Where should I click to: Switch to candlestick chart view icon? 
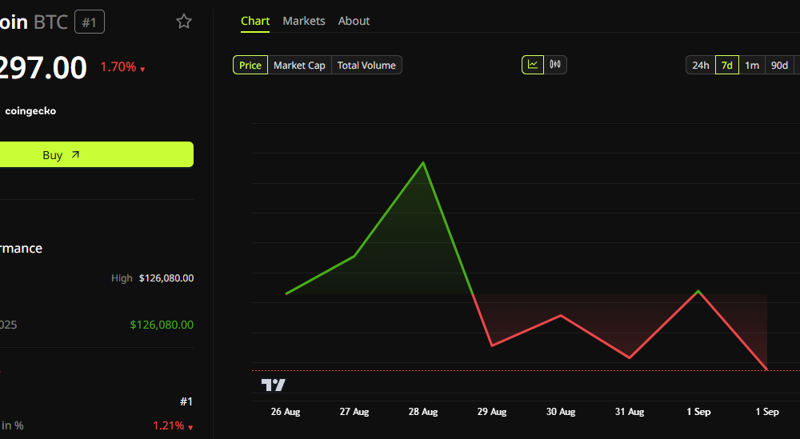click(555, 65)
